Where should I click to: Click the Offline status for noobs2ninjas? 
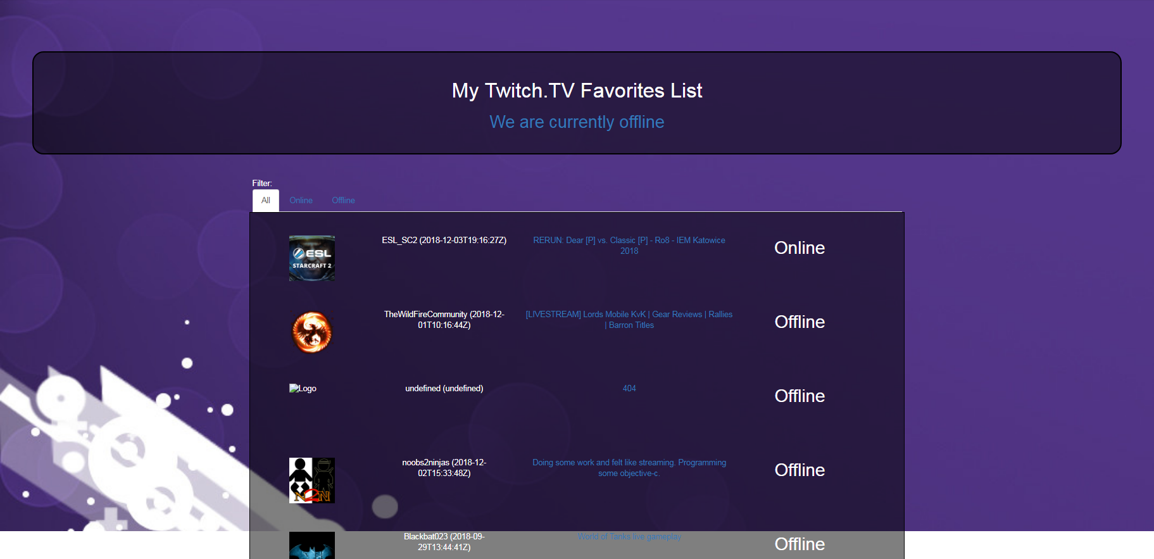pyautogui.click(x=800, y=470)
